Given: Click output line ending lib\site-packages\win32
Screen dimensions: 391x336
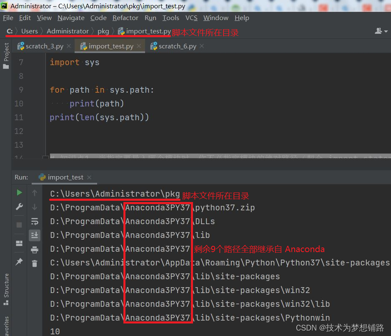Looking at the screenshot, I should (x=180, y=291).
